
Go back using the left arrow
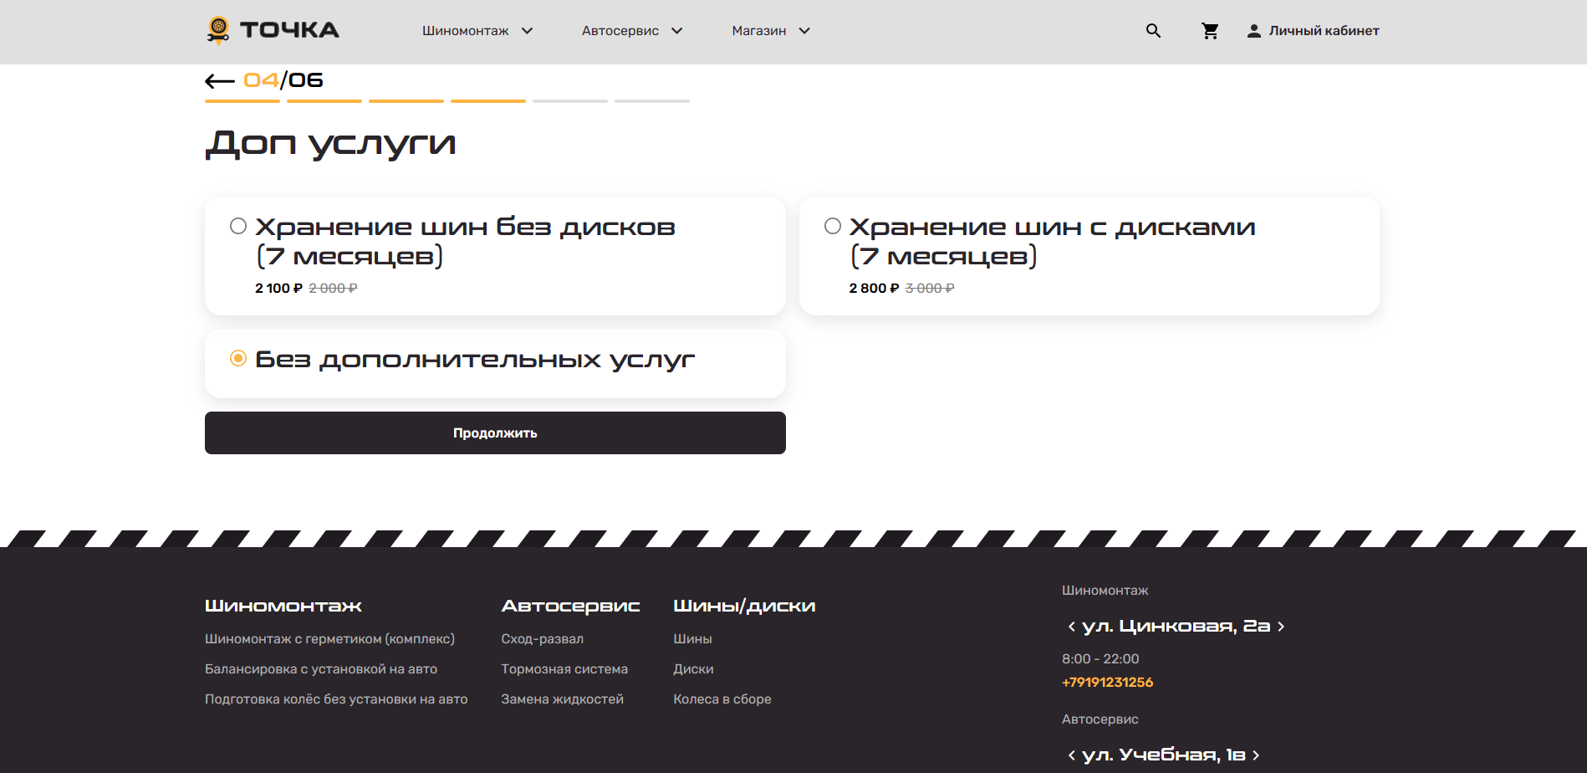[219, 81]
